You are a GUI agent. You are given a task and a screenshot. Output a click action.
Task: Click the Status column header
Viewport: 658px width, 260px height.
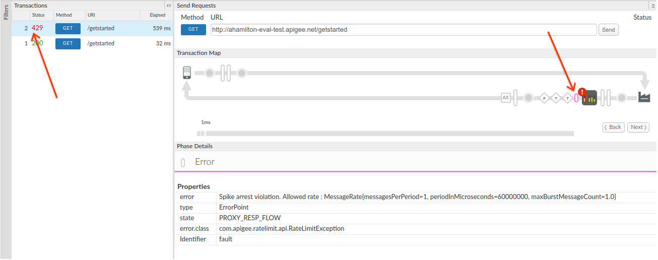coord(38,15)
